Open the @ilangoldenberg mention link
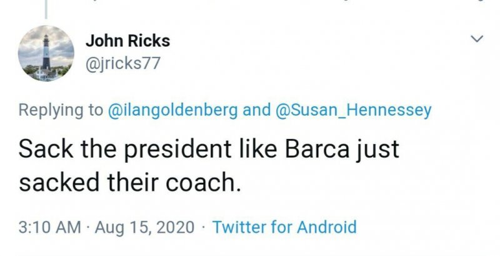Screen dimensions: 500x256 [173, 111]
